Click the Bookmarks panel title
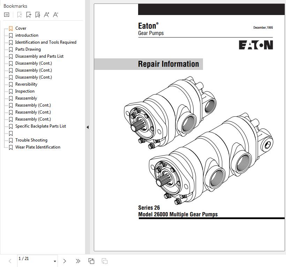Image resolution: width=286 pixels, height=267 pixels. pos(15,6)
